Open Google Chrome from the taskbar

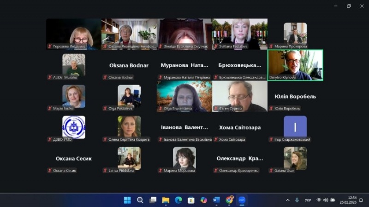point(229,200)
